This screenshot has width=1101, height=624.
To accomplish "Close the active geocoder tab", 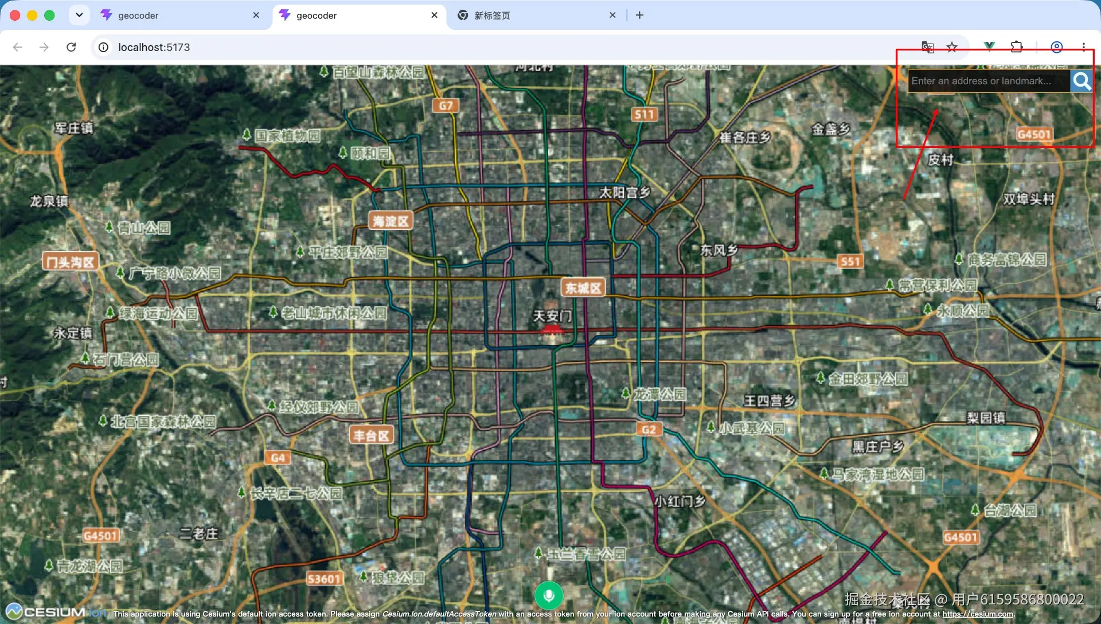I will point(435,15).
